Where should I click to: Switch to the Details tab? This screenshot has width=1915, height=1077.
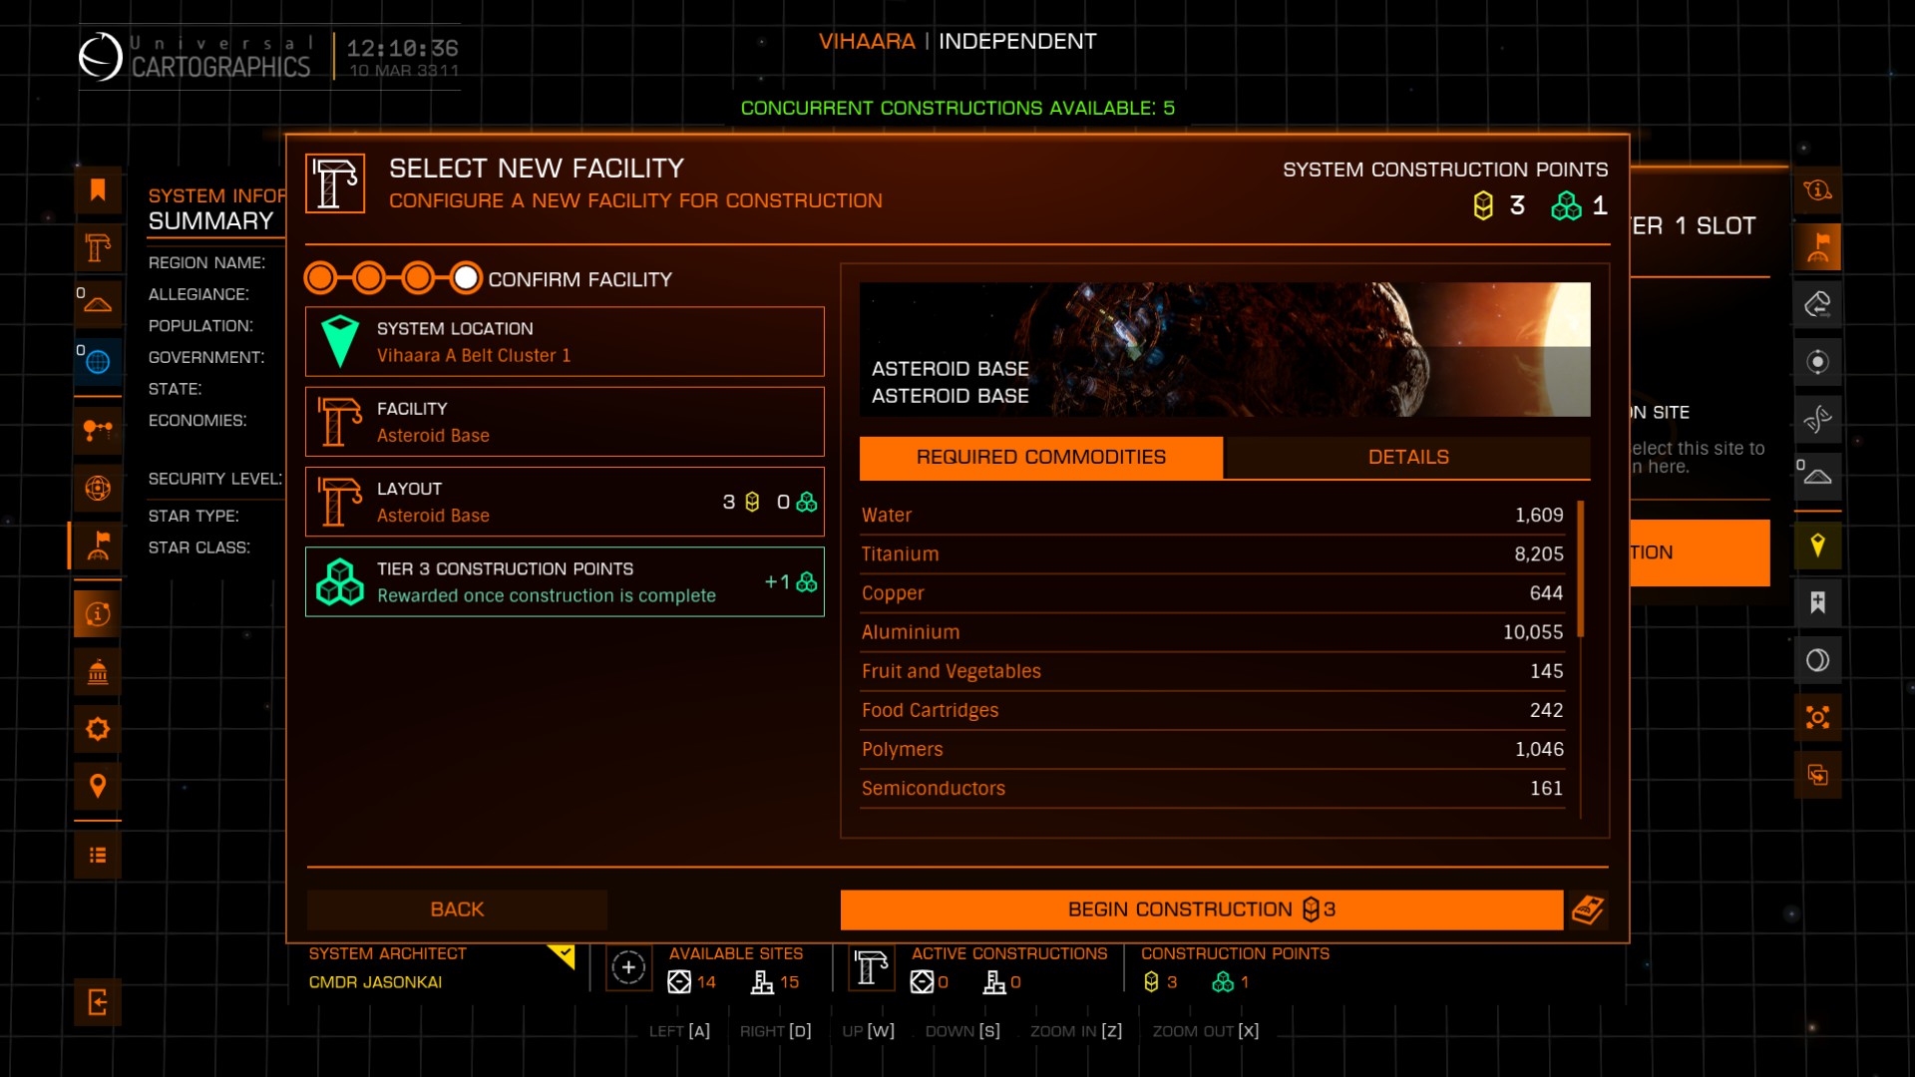pyautogui.click(x=1407, y=457)
